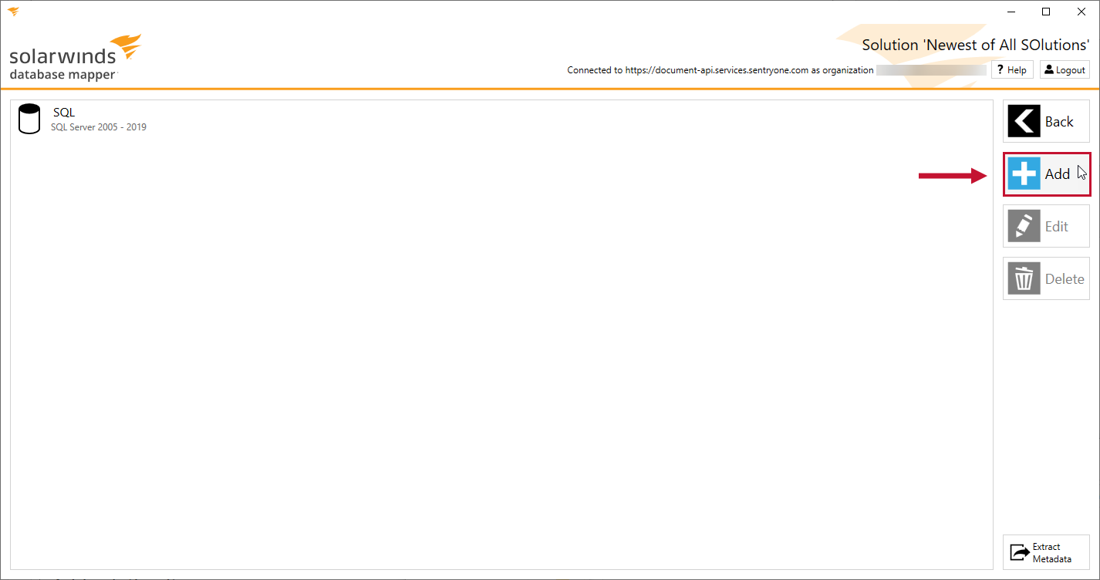
Task: Log out using the Logout button
Action: (x=1065, y=69)
